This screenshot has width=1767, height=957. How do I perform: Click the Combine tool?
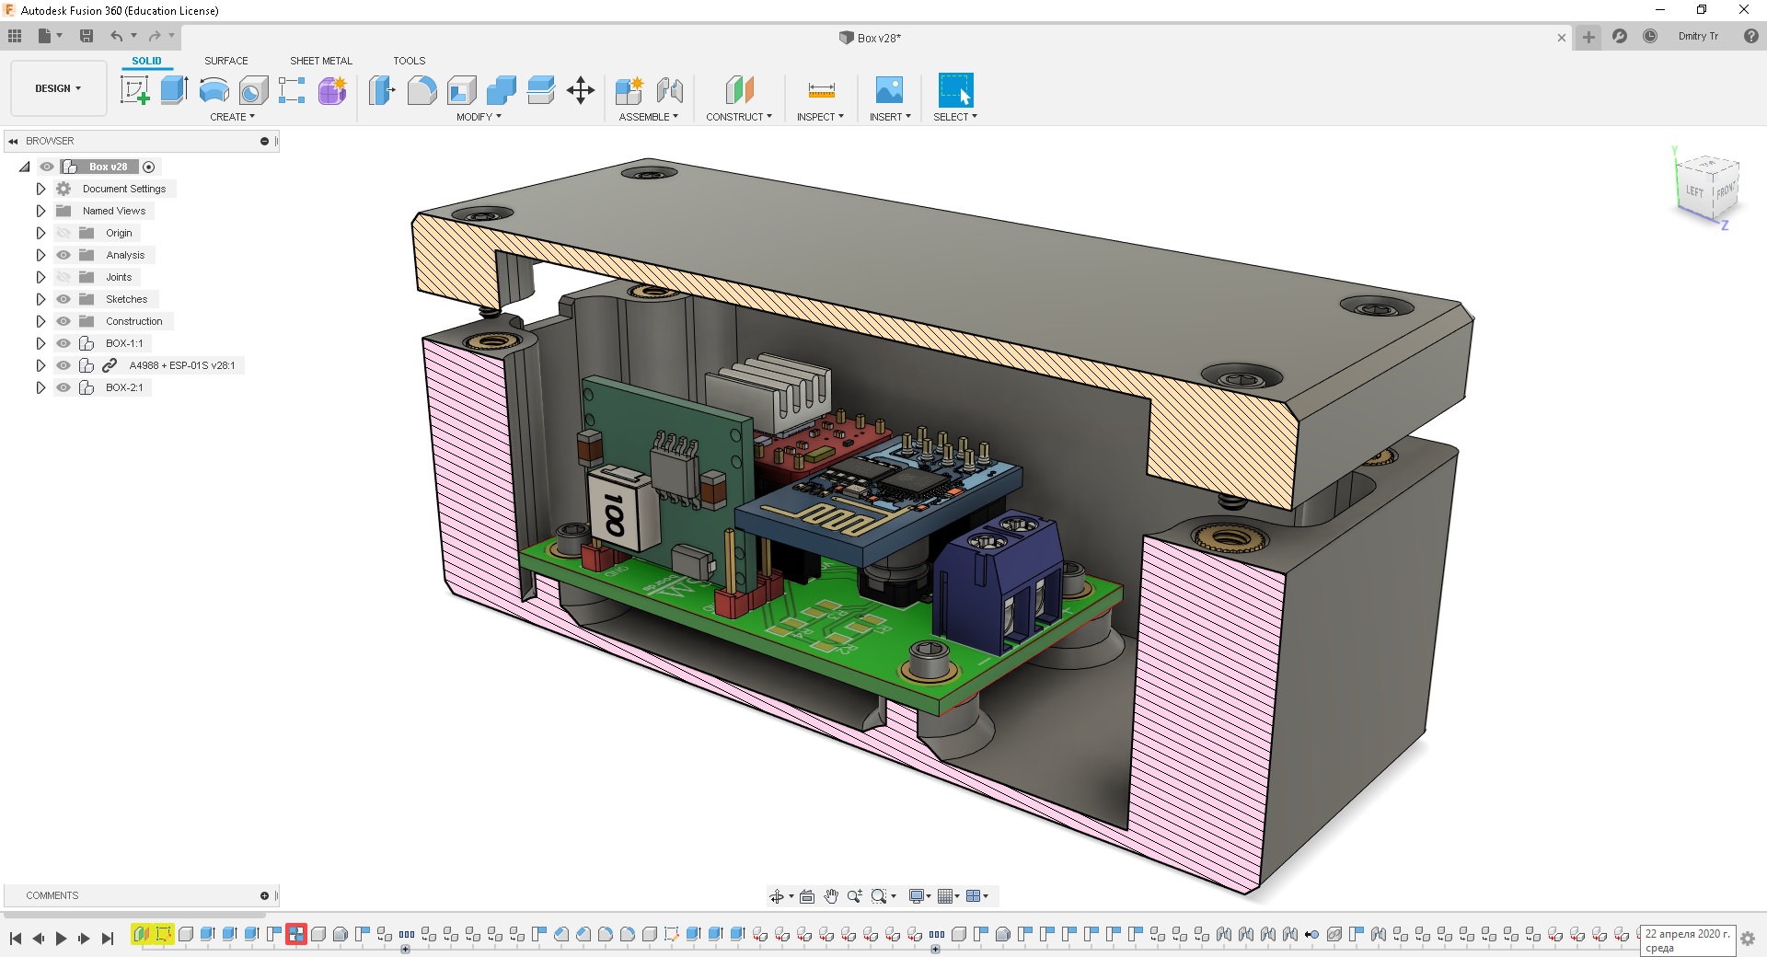click(502, 90)
